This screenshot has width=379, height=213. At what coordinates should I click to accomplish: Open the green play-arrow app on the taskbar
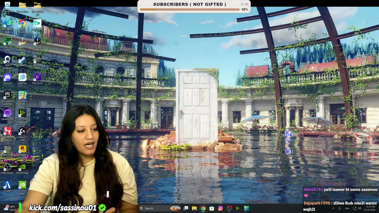pyautogui.click(x=238, y=208)
